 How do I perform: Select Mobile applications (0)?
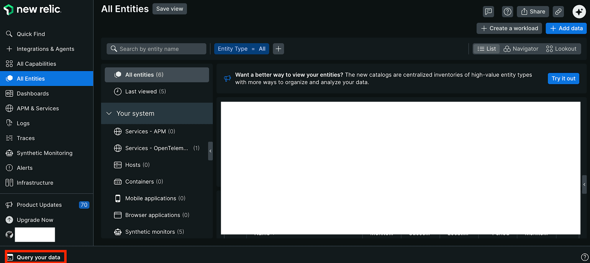coord(157,199)
